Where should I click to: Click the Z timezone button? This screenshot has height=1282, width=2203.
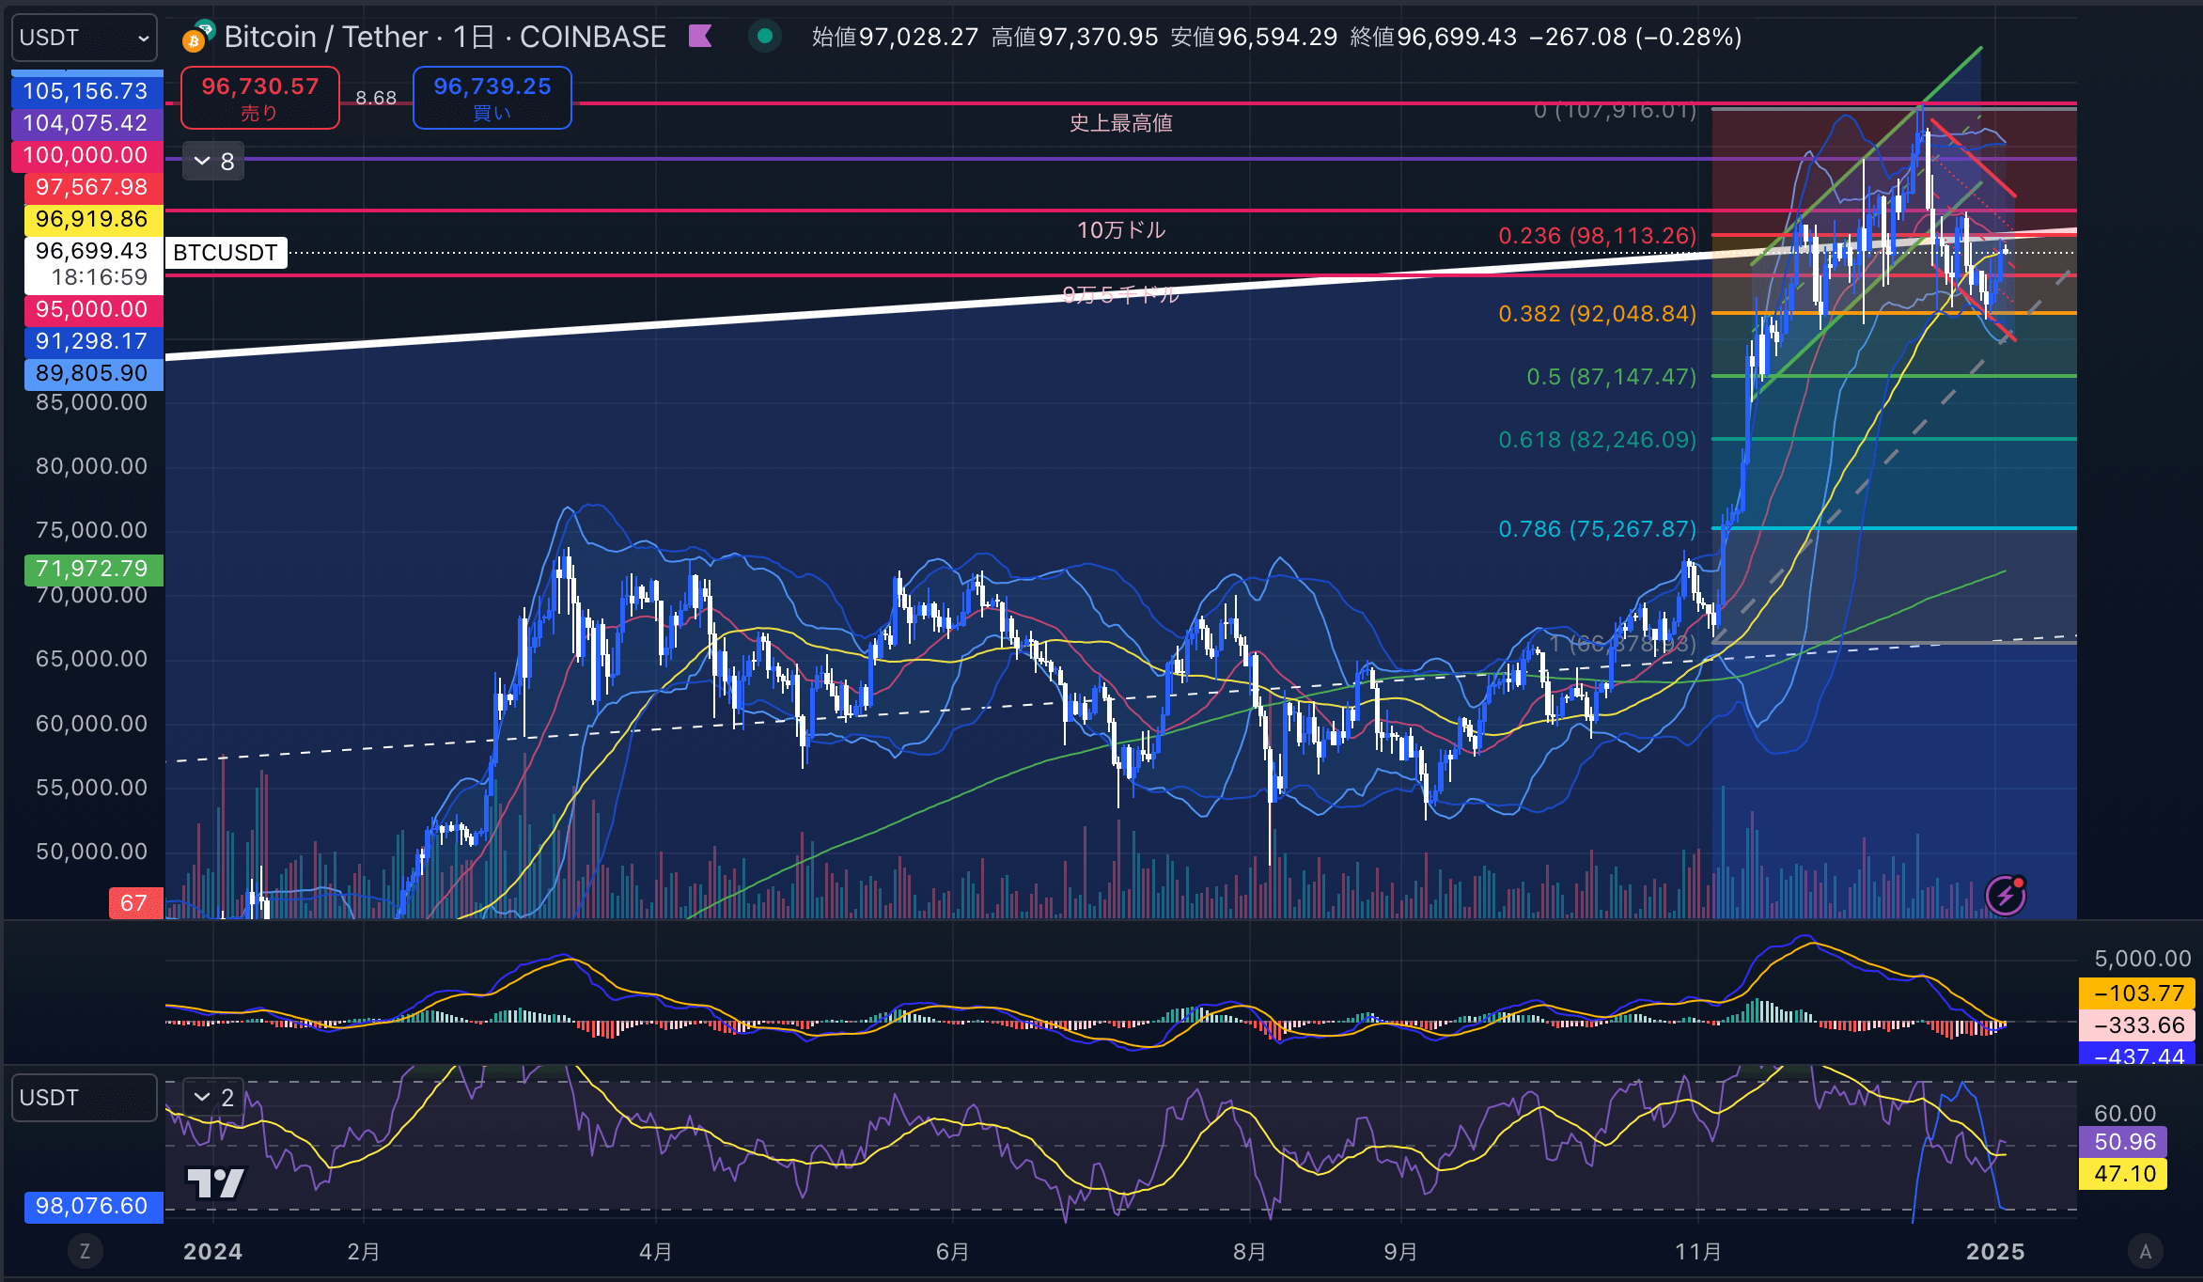(x=85, y=1251)
